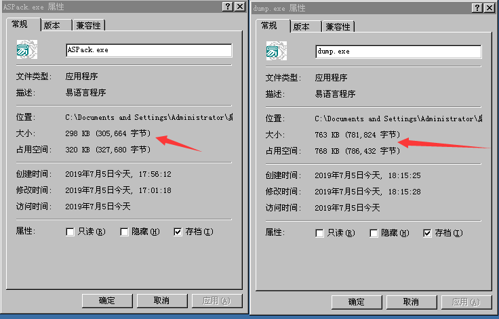Click the dump.exe filename text field

pyautogui.click(x=399, y=51)
